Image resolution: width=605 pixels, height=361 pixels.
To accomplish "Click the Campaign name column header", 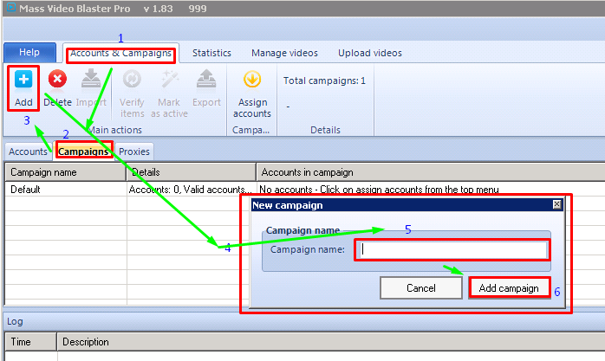I will (x=66, y=172).
